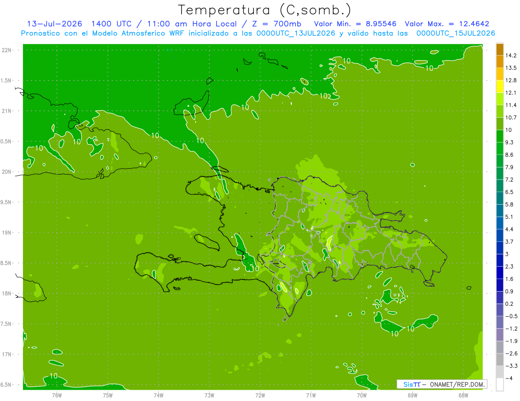Click "Valor Max. = 12.4642" text
This screenshot has height=401, width=520.
pos(447,24)
